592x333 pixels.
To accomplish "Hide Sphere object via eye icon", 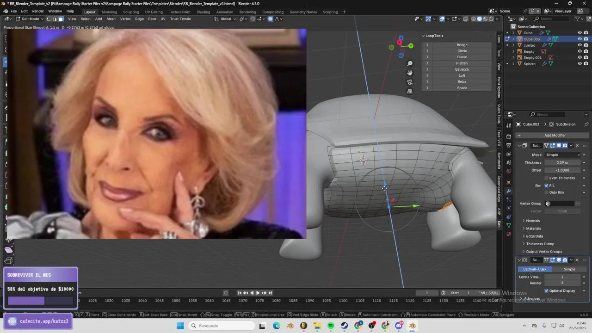I will click(x=580, y=63).
